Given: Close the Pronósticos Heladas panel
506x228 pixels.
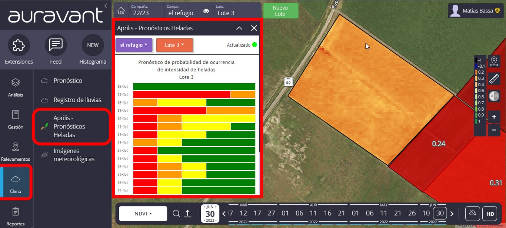Looking at the screenshot, I should [254, 28].
